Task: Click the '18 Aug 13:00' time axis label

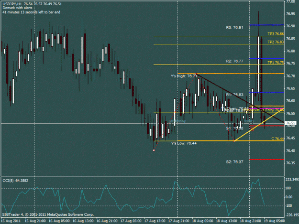Action: coord(227,221)
